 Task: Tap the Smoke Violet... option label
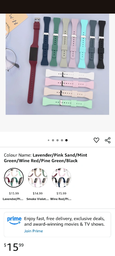38,199
